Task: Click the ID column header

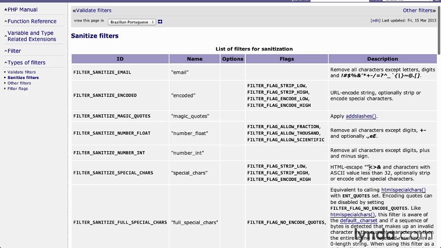Action: (x=120, y=59)
